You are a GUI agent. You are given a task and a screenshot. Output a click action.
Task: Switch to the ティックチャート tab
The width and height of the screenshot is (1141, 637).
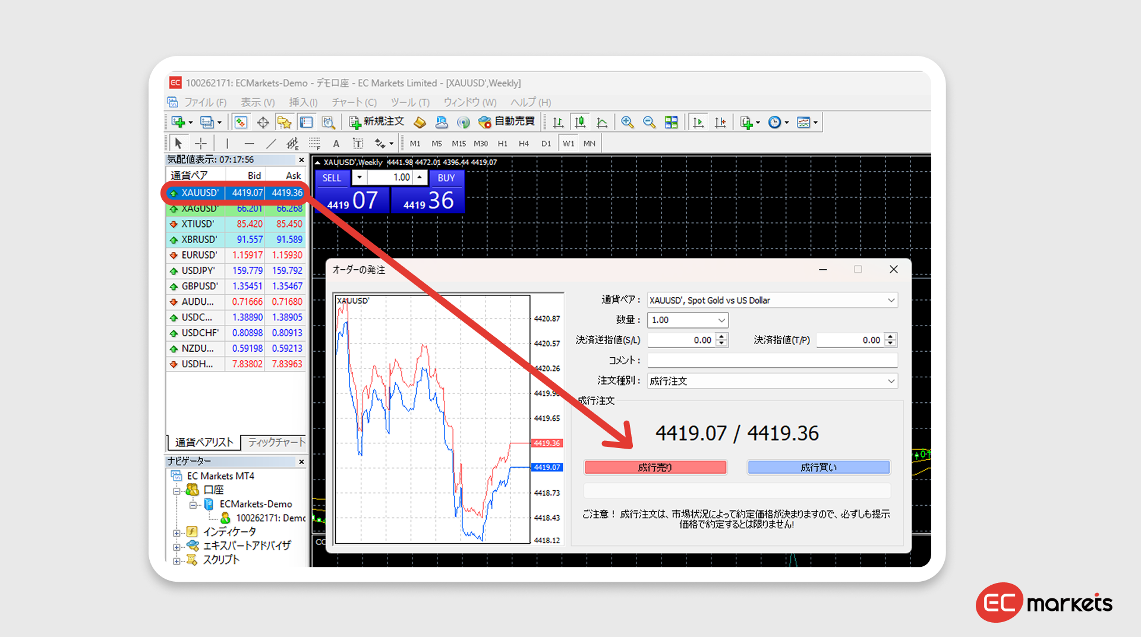click(x=276, y=442)
